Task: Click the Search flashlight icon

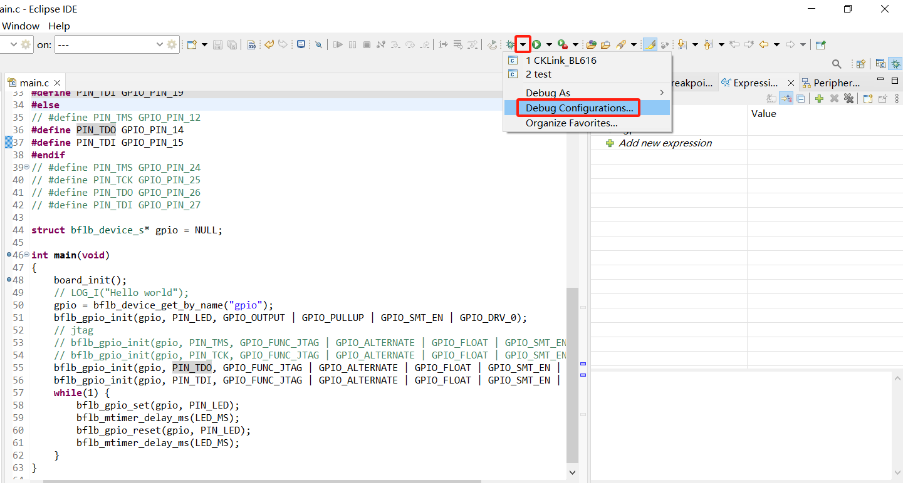Action: point(621,44)
